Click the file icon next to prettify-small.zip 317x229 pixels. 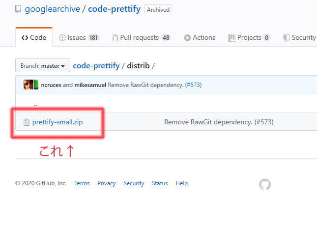click(x=26, y=122)
